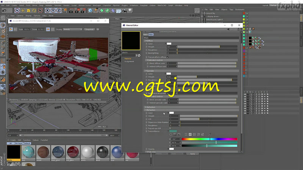This screenshot has height=170, width=303.
Task: Click the saturation S slider
Action: (209, 142)
